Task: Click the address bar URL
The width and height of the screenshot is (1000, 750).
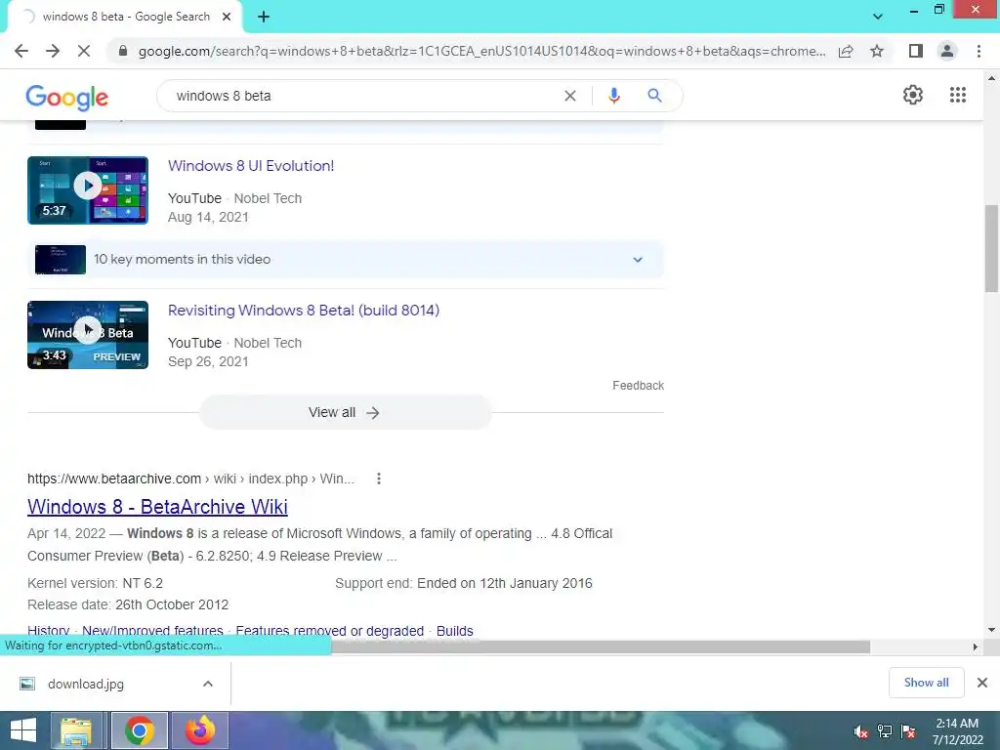Action: (x=481, y=51)
